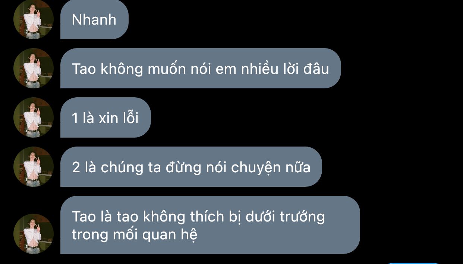Viewport: 463px width, 264px height.
Task: Select the two-line 'Tao là tao không thích' bubble
Action: [210, 225]
